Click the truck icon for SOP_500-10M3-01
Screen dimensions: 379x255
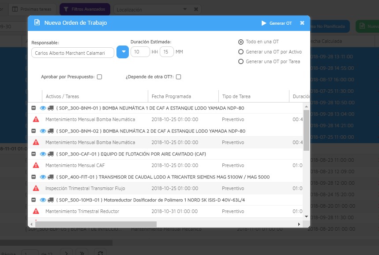(50, 200)
